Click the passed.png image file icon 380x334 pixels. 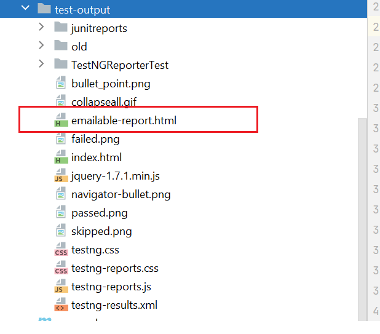click(x=61, y=212)
